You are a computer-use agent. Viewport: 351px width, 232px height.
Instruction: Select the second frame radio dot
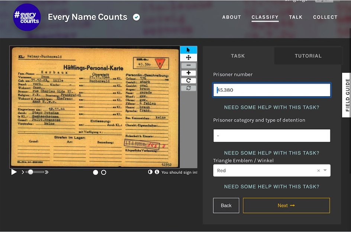pos(104,172)
